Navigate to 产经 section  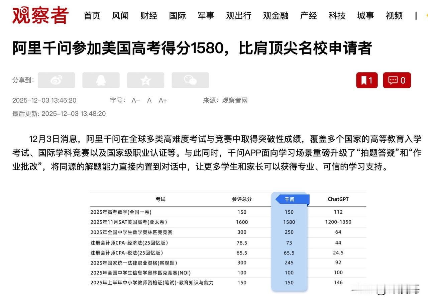pyautogui.click(x=309, y=16)
